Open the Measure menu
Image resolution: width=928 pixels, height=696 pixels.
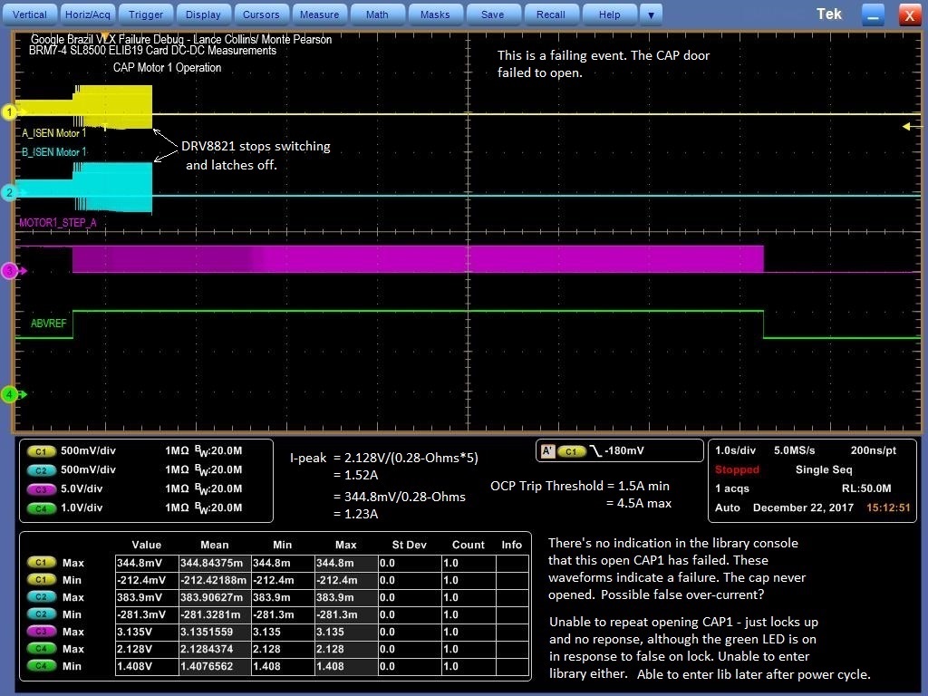320,14
